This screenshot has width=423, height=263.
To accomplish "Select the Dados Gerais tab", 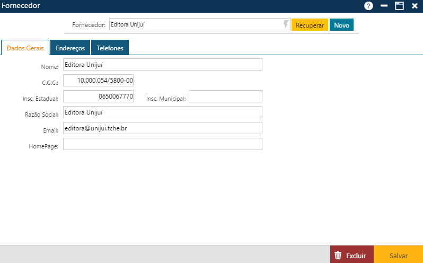I will (x=25, y=48).
